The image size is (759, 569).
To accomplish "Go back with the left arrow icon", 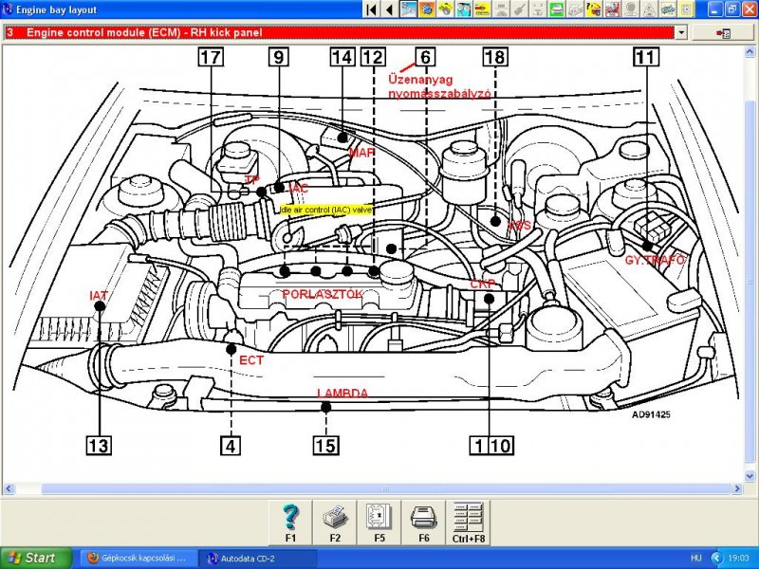I will coord(389,9).
